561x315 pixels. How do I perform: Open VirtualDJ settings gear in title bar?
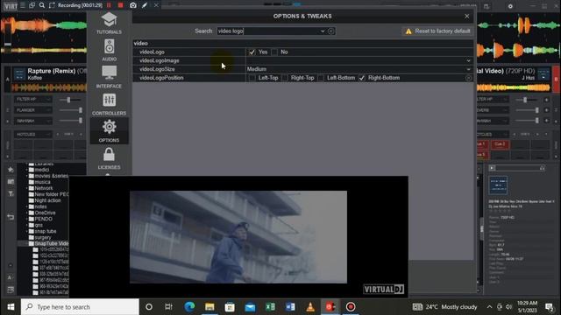point(510,6)
